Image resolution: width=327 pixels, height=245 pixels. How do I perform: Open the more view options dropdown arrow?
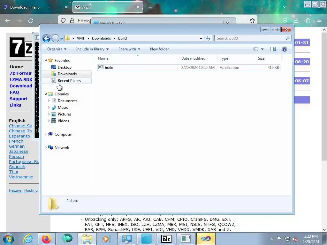262,49
